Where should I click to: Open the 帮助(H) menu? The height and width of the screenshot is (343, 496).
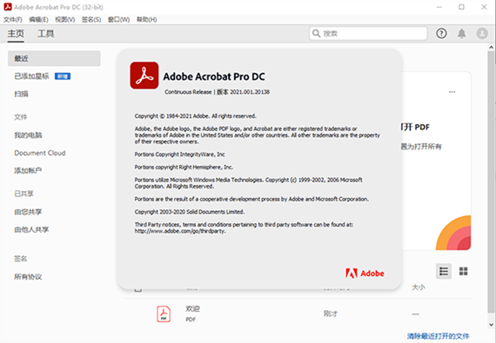click(x=147, y=20)
